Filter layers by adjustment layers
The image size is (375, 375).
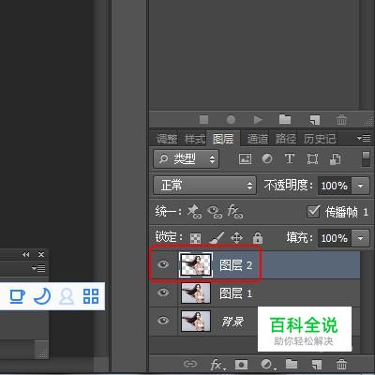click(267, 159)
